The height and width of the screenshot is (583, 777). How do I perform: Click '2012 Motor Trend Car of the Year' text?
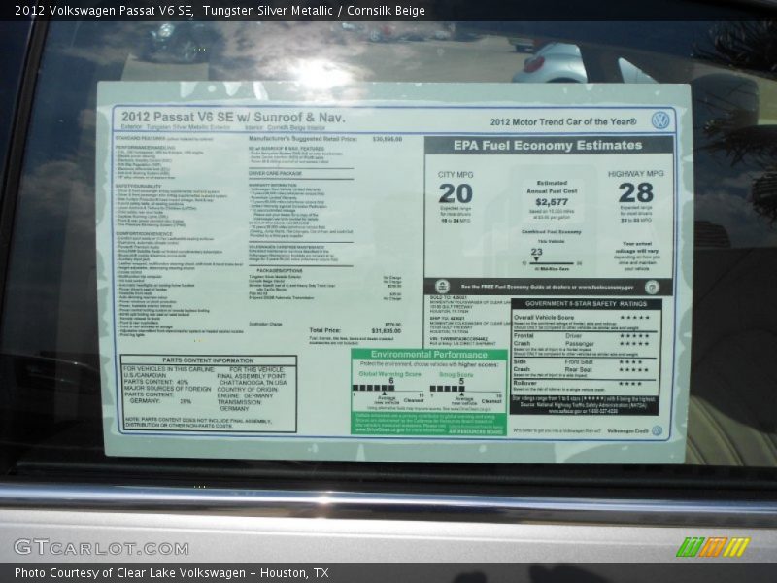(563, 122)
